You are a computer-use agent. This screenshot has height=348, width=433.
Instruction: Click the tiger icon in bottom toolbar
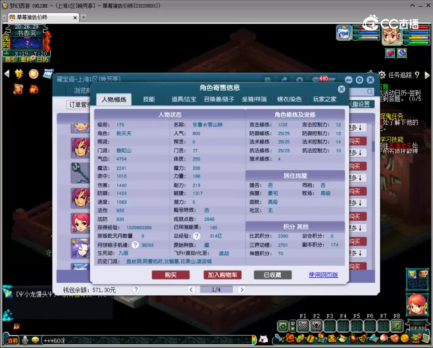pyautogui.click(x=333, y=338)
